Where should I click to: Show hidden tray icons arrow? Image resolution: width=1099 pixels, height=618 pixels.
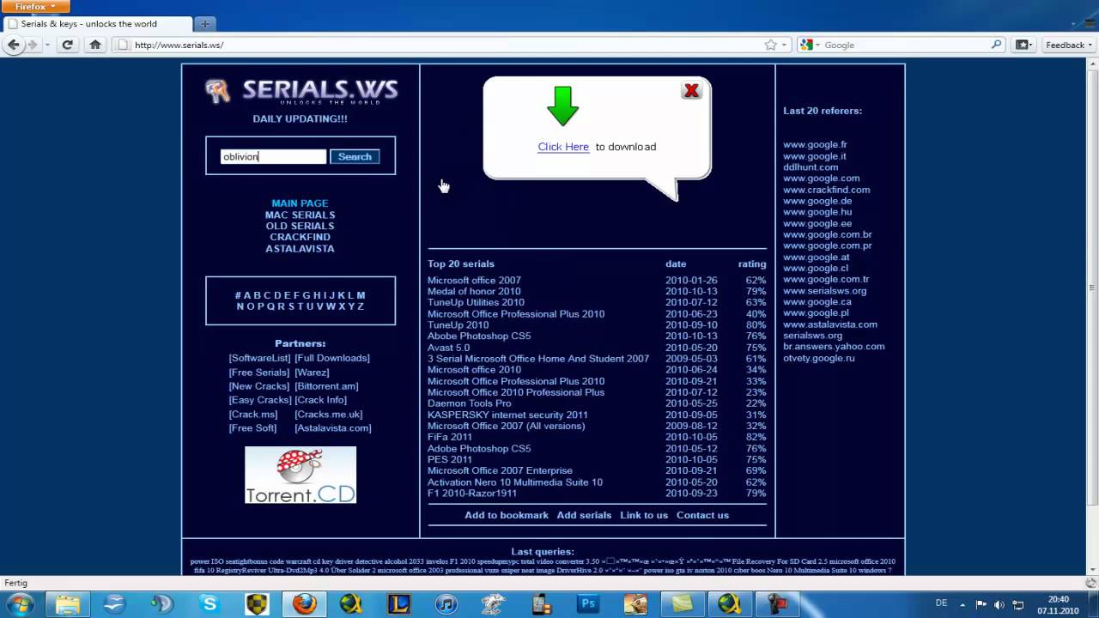tap(962, 604)
